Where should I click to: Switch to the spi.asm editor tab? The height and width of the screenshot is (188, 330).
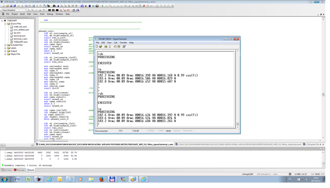238,144
